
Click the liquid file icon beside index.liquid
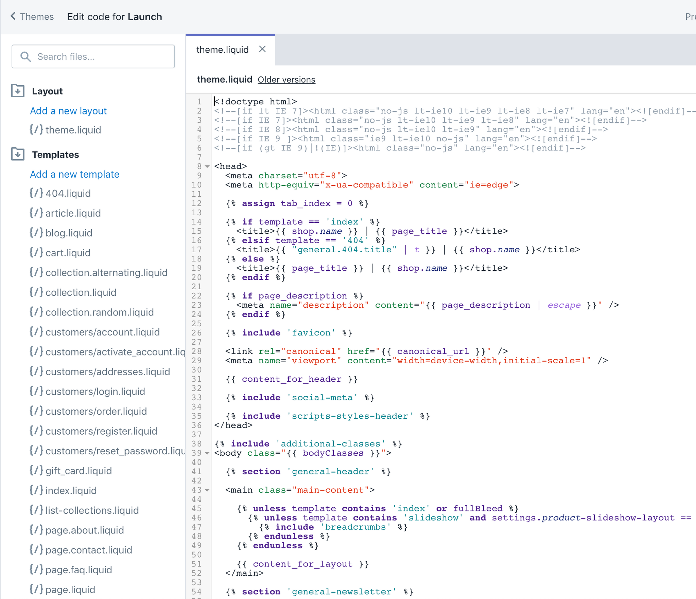(36, 490)
